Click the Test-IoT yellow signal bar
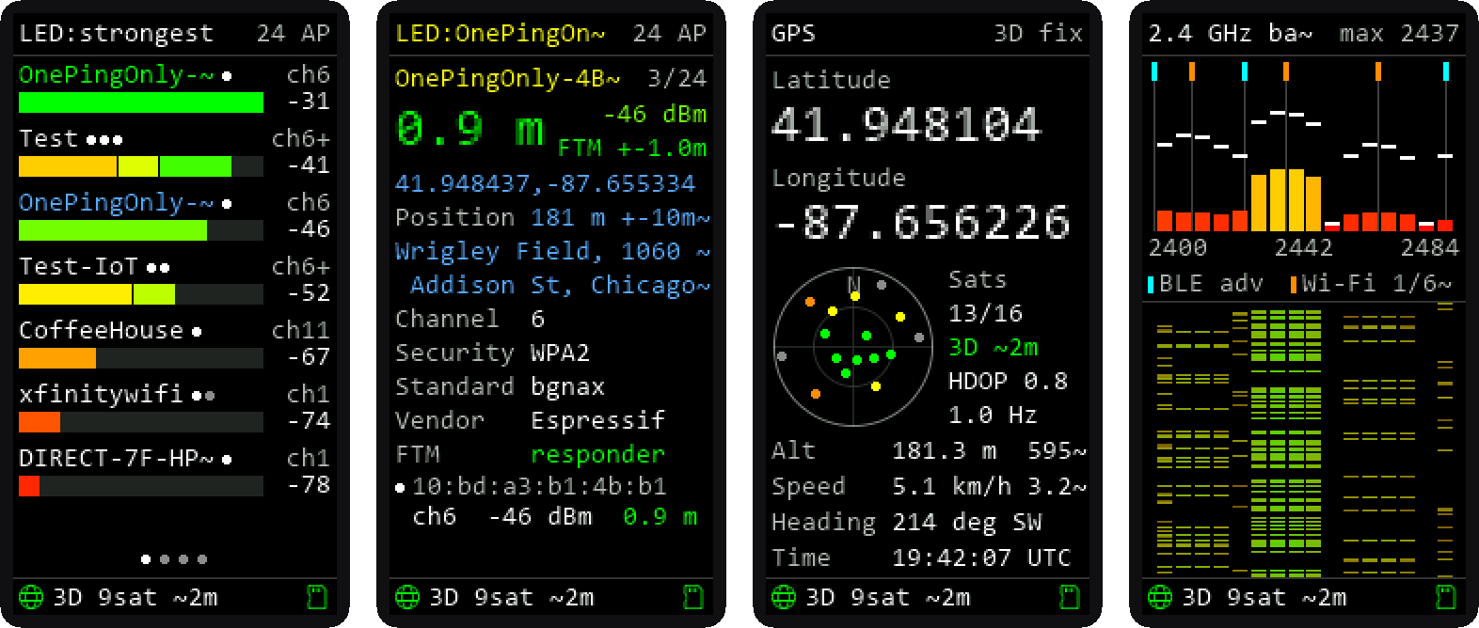 click(141, 294)
